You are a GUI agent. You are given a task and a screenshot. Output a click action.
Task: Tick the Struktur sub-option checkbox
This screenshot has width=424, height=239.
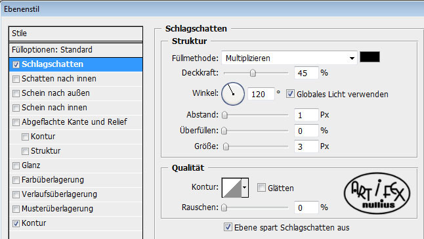25,151
